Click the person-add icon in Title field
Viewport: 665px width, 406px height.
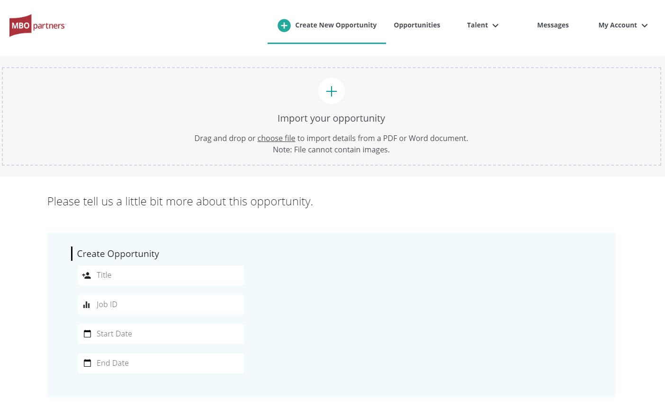pyautogui.click(x=86, y=275)
